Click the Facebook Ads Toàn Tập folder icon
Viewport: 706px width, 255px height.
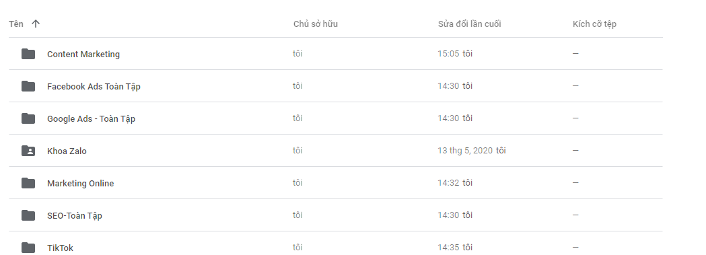click(28, 86)
